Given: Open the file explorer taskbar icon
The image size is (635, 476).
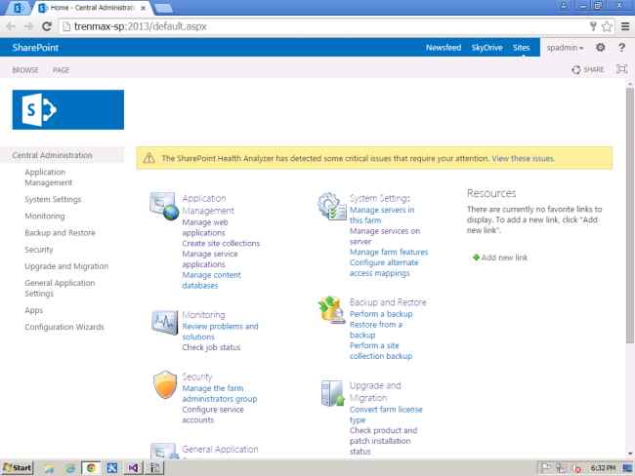Looking at the screenshot, I should (x=49, y=468).
